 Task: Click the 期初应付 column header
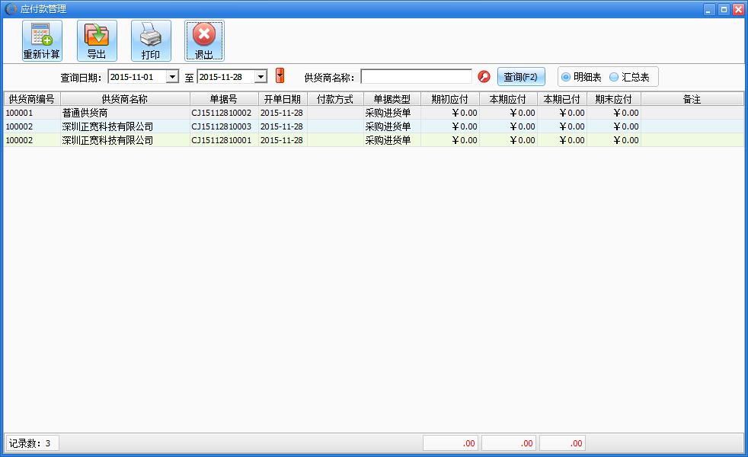tap(450, 99)
